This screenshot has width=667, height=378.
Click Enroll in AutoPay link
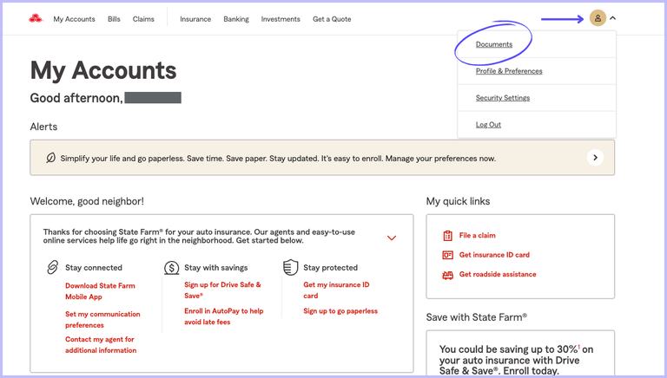pos(224,316)
